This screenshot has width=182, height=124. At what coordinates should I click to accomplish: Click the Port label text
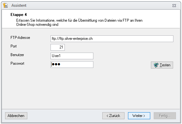point(14,46)
